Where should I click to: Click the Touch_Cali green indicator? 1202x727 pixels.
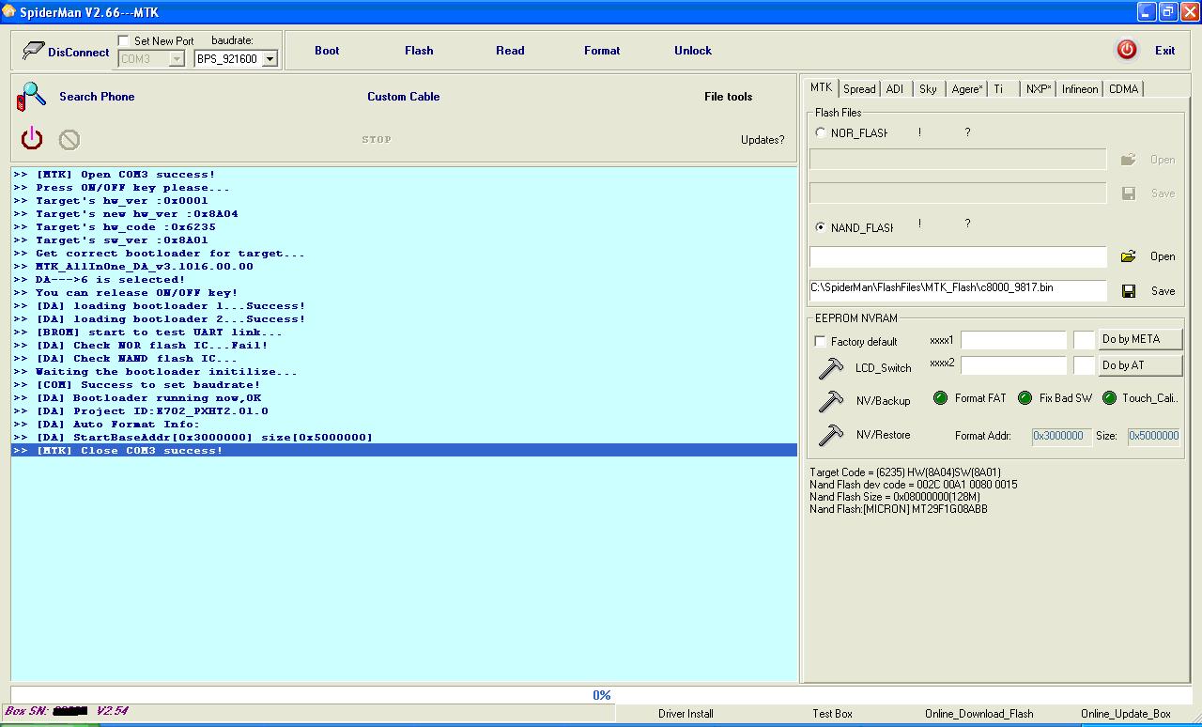1109,398
